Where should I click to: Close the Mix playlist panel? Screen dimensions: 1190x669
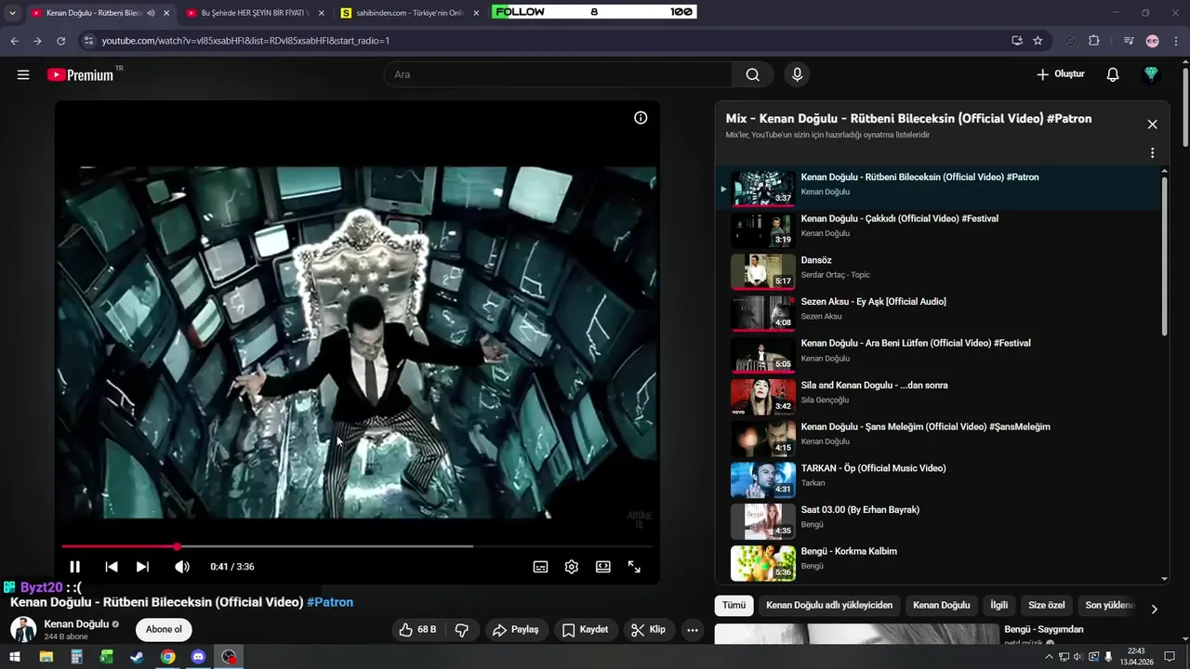(x=1152, y=125)
